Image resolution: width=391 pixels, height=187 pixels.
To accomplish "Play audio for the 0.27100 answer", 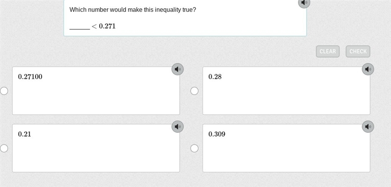I will click(177, 69).
